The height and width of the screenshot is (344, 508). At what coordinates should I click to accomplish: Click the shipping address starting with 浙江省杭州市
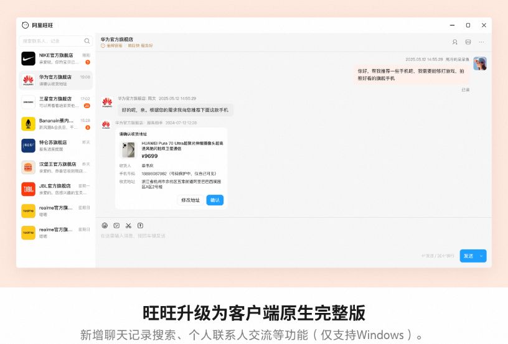click(x=181, y=184)
